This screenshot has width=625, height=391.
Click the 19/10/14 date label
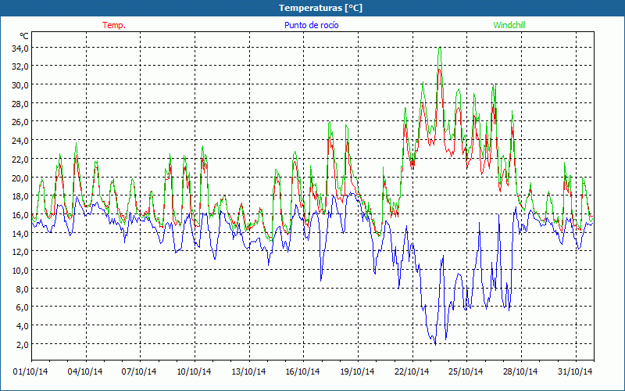[x=357, y=371]
